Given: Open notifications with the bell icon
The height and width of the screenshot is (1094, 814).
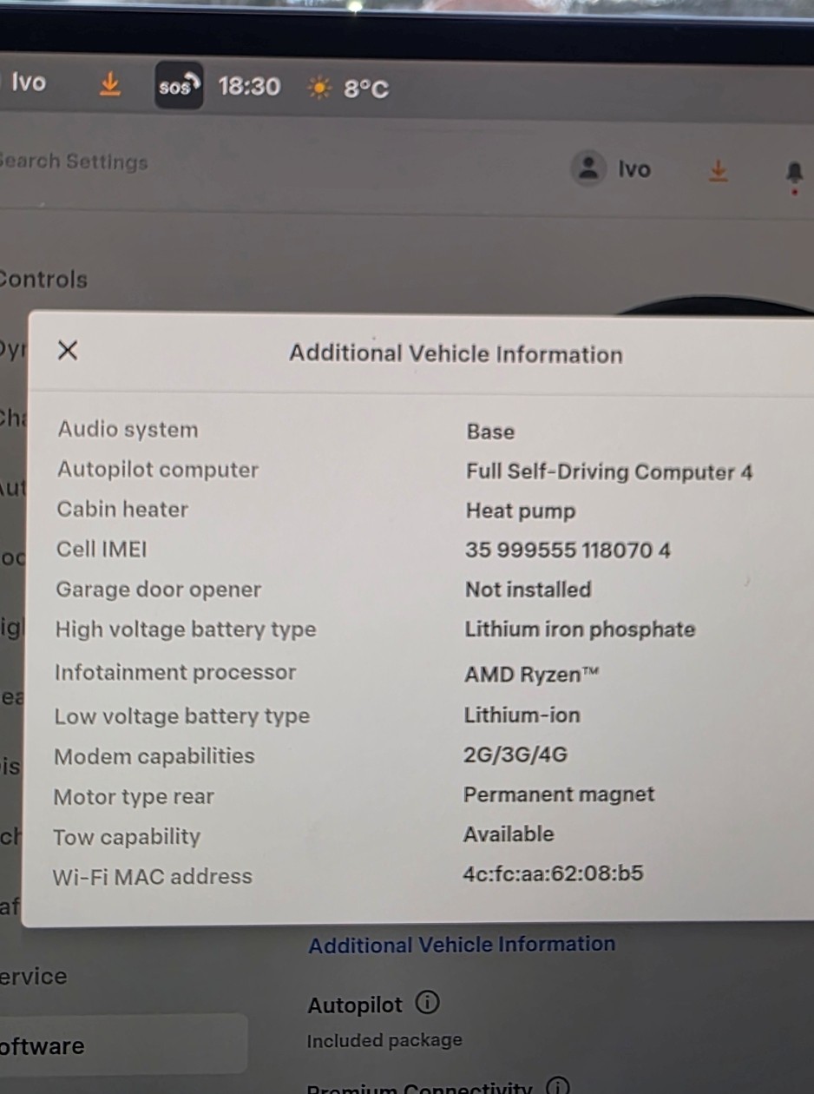Looking at the screenshot, I should [x=794, y=173].
